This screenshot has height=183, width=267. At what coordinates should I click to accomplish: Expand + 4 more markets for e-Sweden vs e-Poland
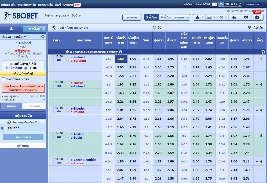tap(259, 110)
